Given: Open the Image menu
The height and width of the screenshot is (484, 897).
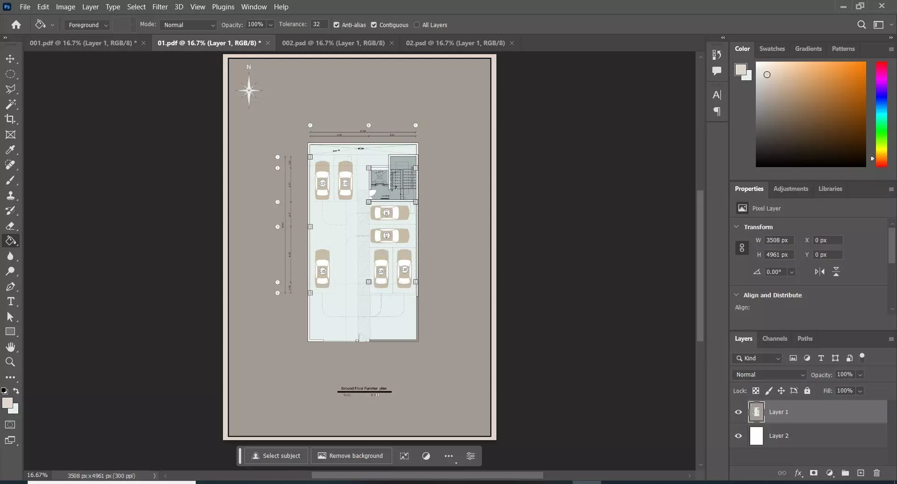Looking at the screenshot, I should (65, 7).
